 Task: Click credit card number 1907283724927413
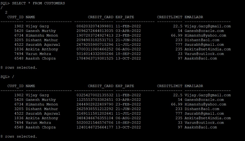pyautogui.click(x=95, y=35)
